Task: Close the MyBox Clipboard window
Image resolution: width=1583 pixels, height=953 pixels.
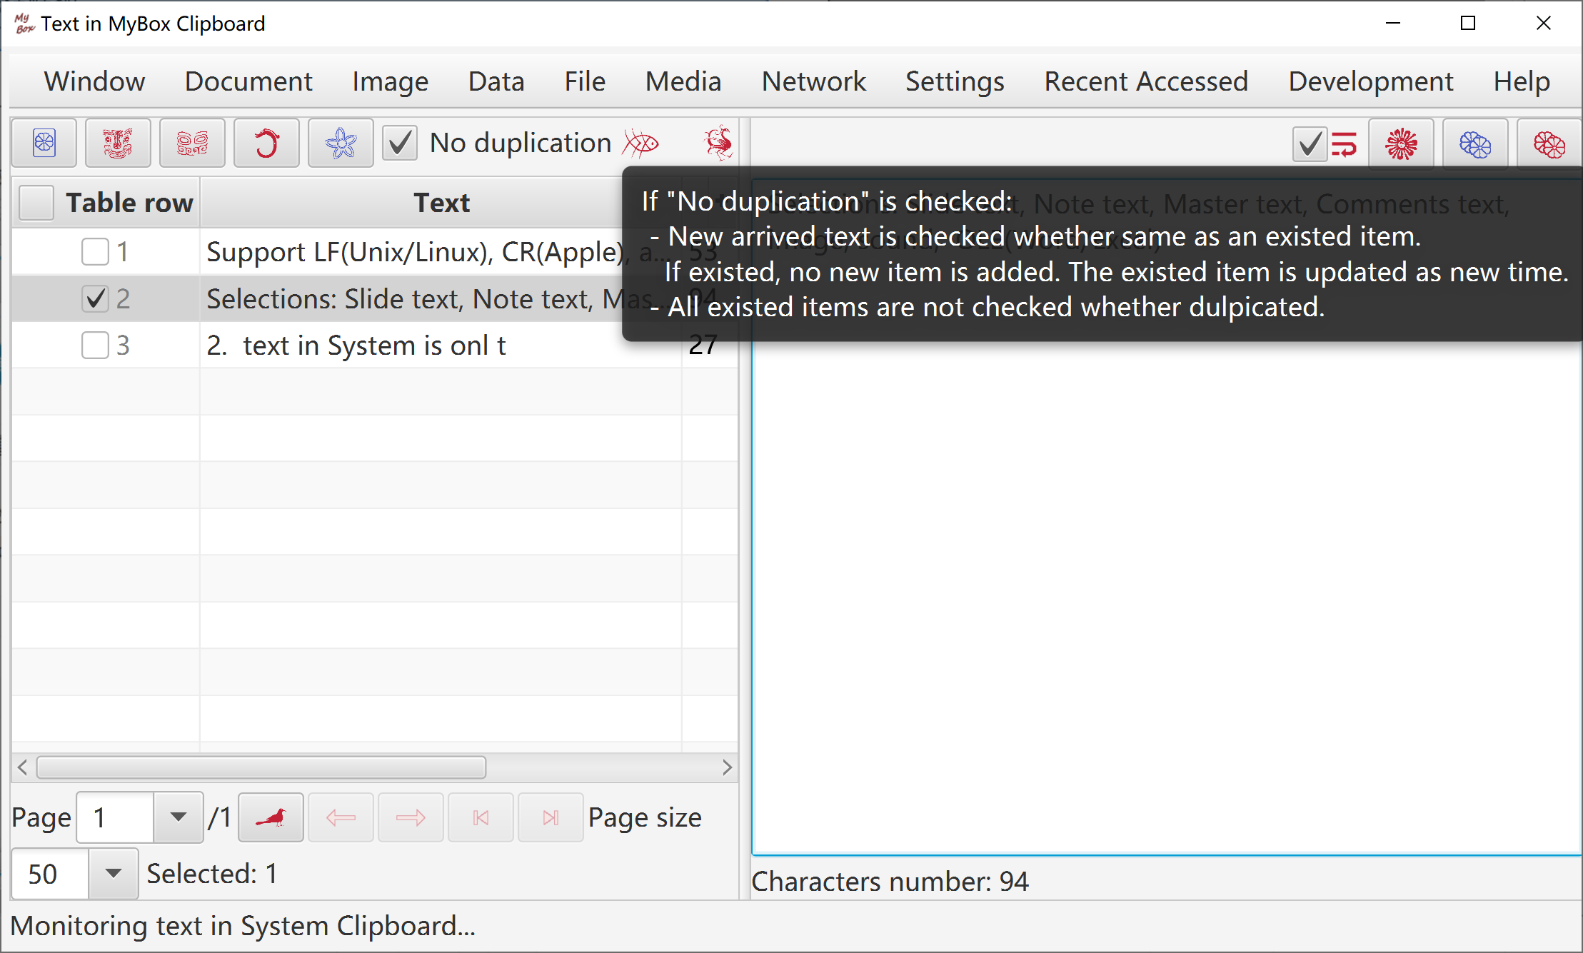Action: 1543,24
